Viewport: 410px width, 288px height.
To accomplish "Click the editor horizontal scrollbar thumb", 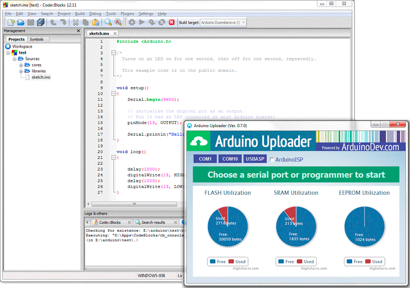I will click(x=134, y=204).
